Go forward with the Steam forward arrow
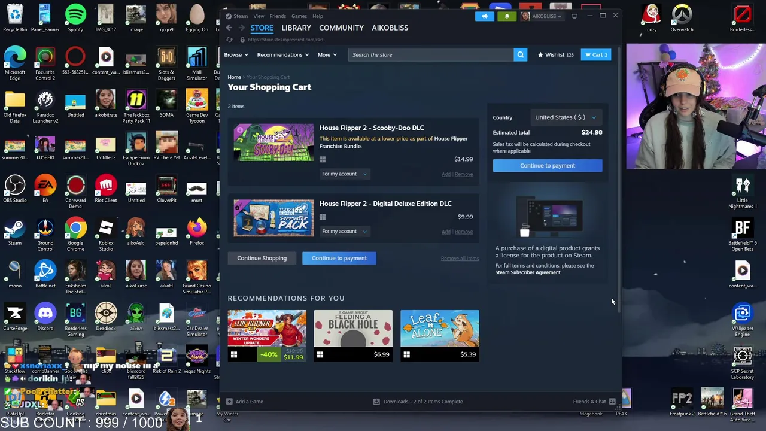The width and height of the screenshot is (766, 431). [x=242, y=28]
